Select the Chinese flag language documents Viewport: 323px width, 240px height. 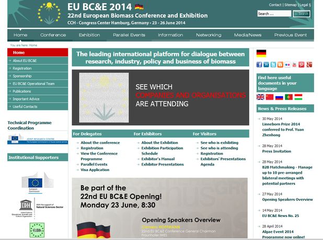(x=270, y=97)
